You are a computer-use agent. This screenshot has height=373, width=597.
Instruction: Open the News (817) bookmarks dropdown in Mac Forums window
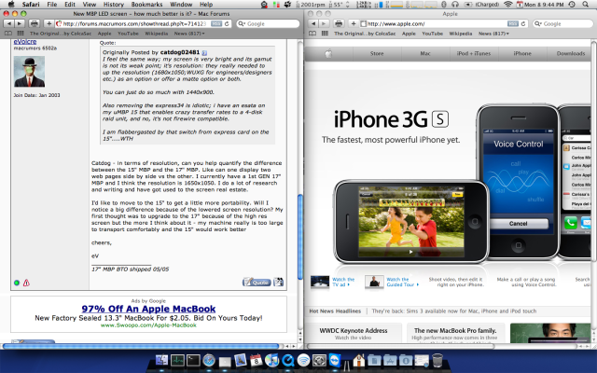click(189, 34)
